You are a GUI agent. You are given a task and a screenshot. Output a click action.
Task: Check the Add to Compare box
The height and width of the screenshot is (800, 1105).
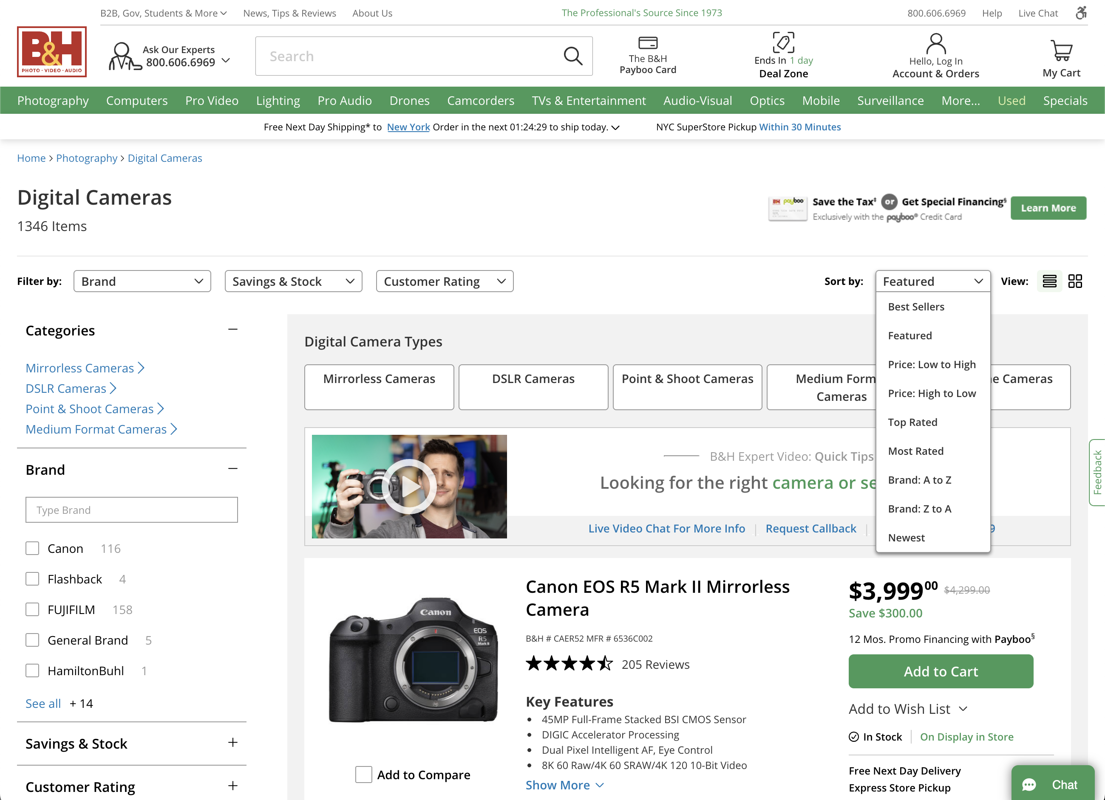click(363, 774)
